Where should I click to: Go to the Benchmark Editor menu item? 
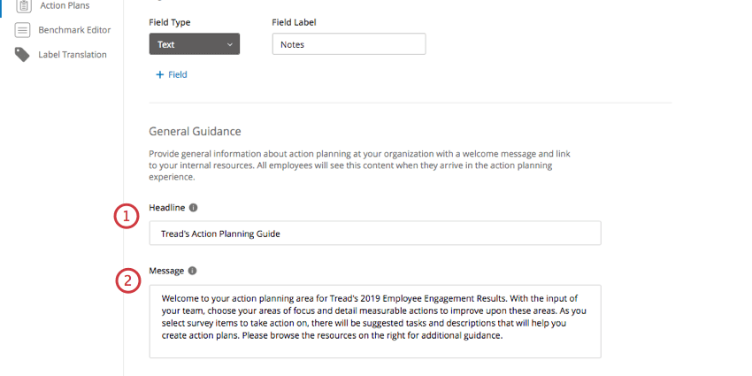[74, 30]
